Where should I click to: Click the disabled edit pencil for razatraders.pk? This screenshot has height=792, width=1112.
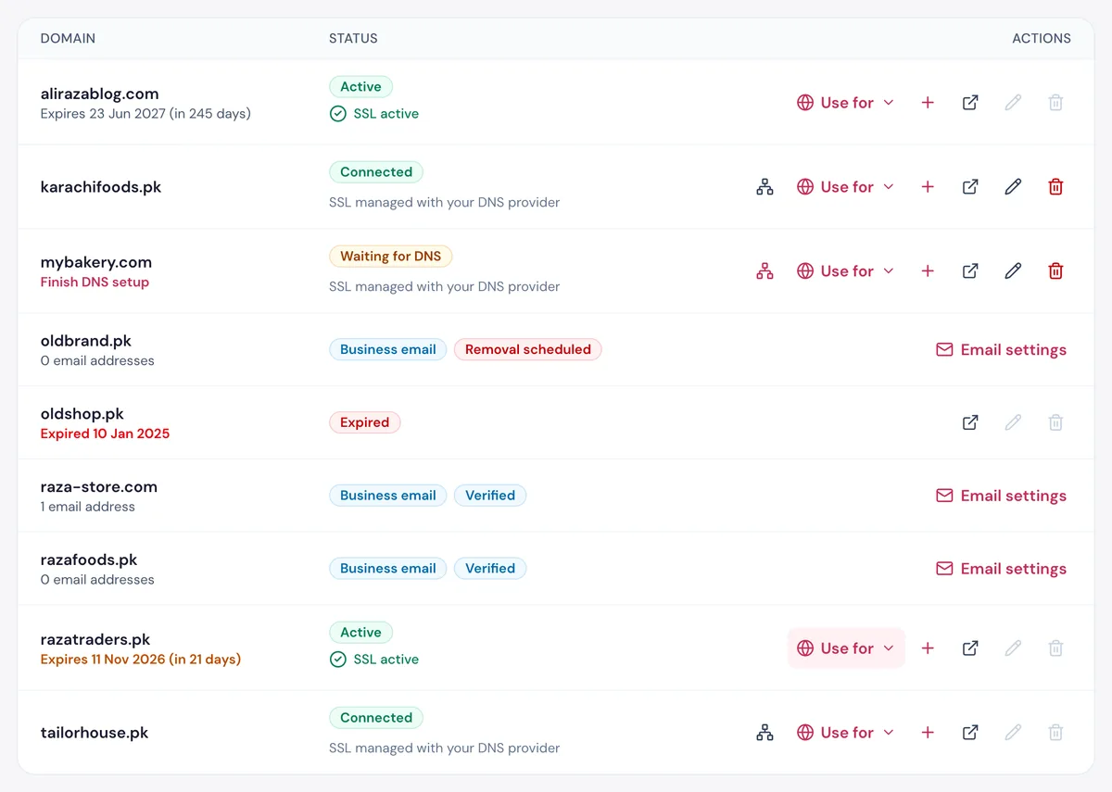click(1013, 648)
